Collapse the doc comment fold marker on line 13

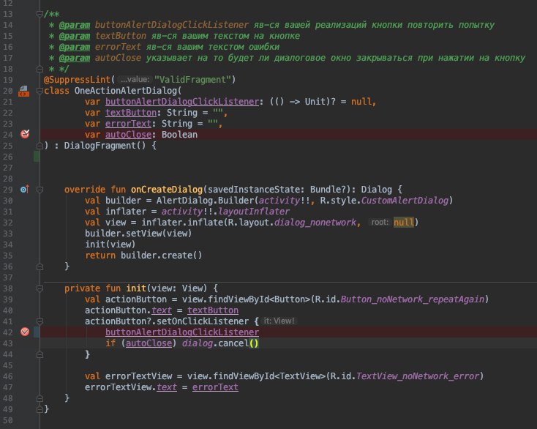40,14
